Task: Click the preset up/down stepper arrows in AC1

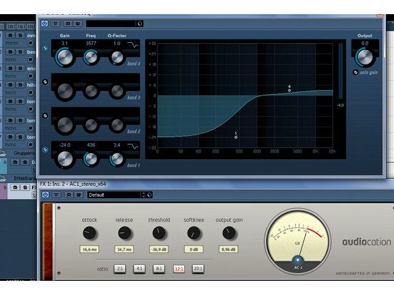Action: click(x=143, y=195)
